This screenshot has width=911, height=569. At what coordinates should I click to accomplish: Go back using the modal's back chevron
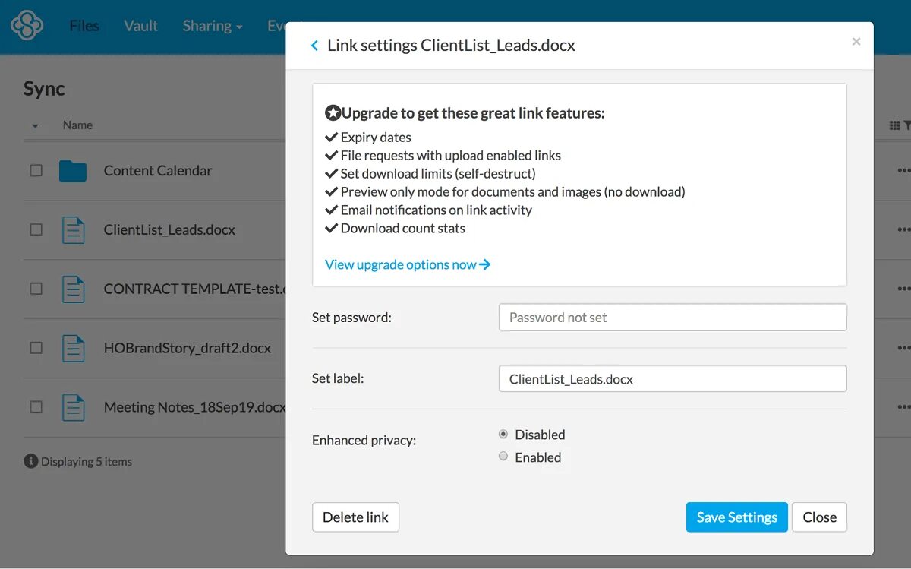coord(314,46)
